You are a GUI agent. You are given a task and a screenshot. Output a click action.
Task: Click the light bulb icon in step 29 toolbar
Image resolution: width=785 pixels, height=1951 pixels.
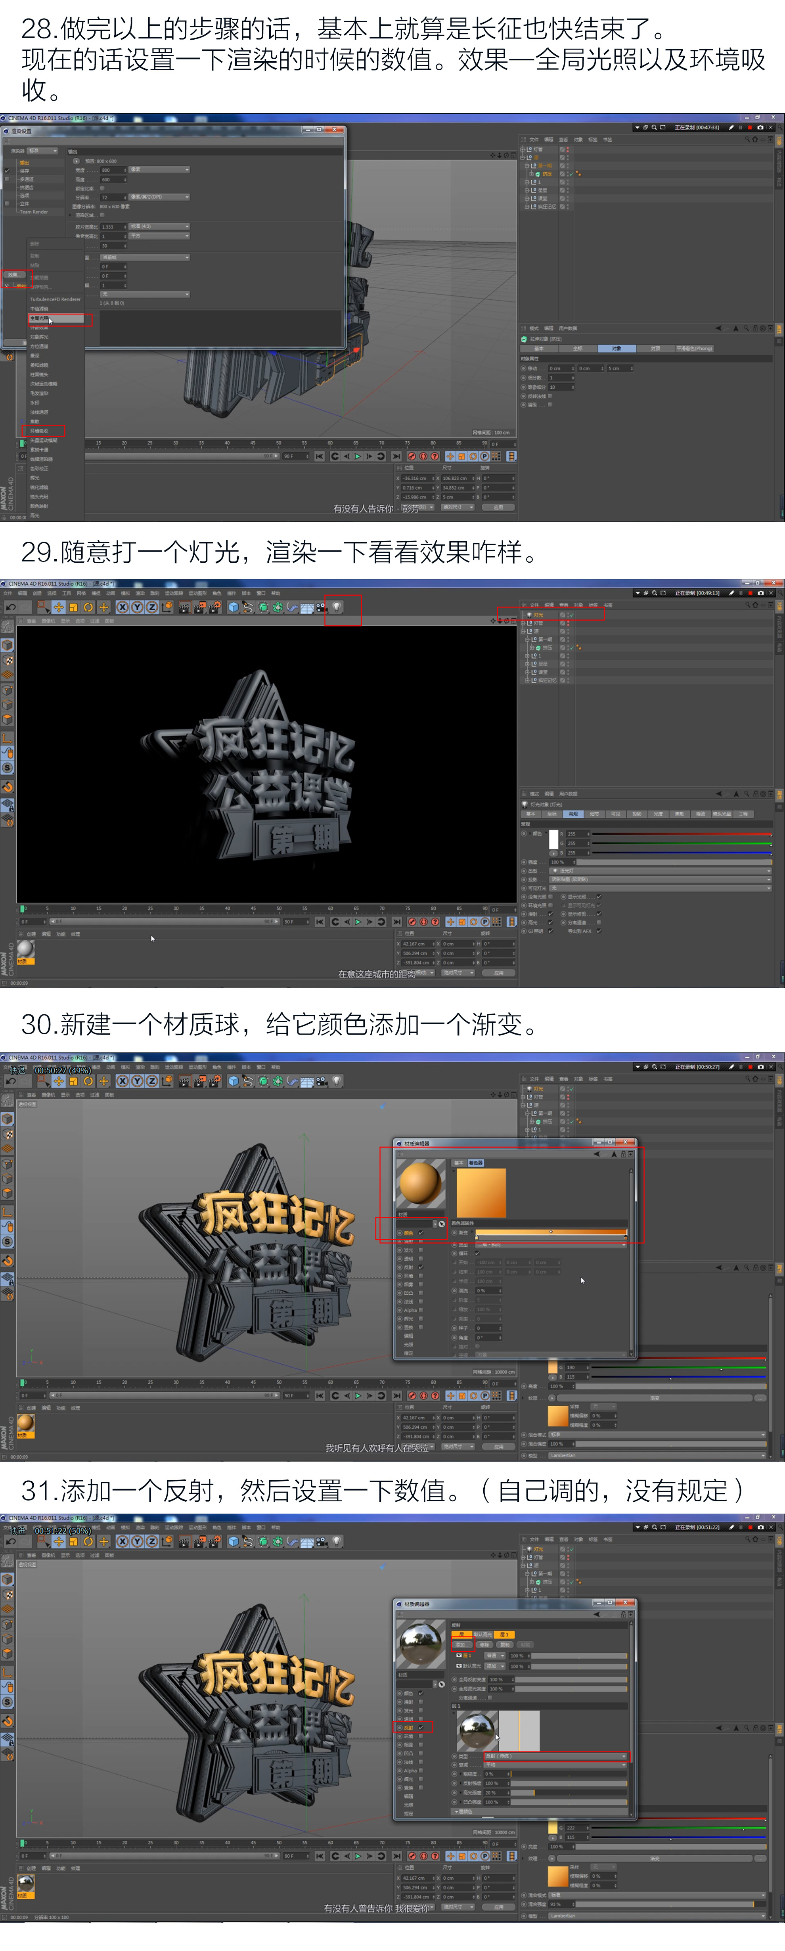tap(337, 607)
